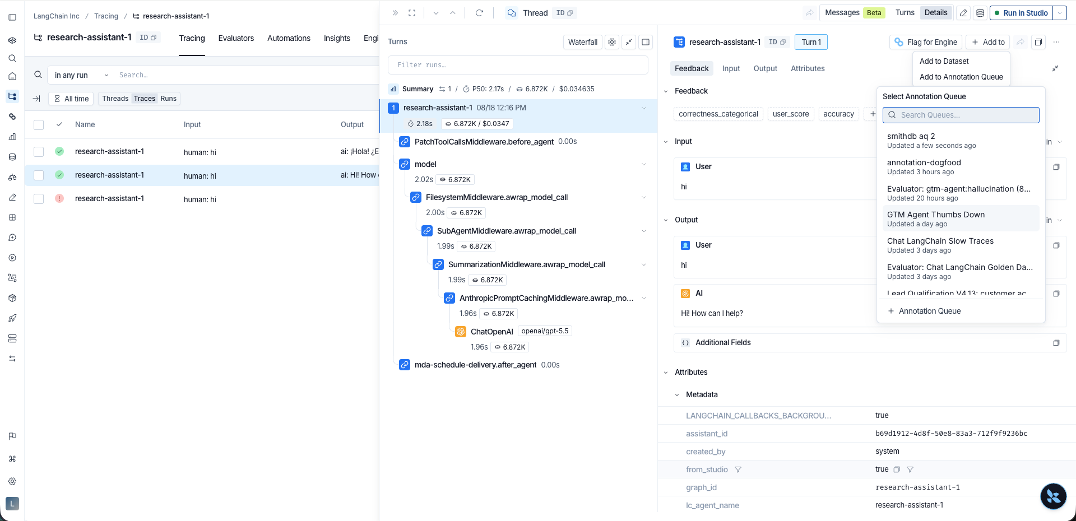The width and height of the screenshot is (1076, 521).
Task: Switch to Turns view in top toggle
Action: pos(905,13)
